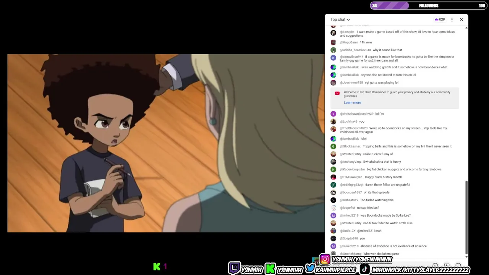Click the followers goal progress bar
Viewport: 489px width, 275px height.
[428, 5]
